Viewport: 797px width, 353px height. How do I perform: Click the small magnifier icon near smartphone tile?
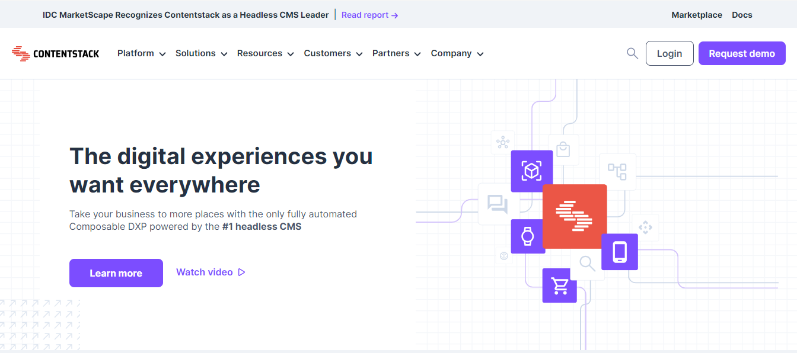(587, 264)
